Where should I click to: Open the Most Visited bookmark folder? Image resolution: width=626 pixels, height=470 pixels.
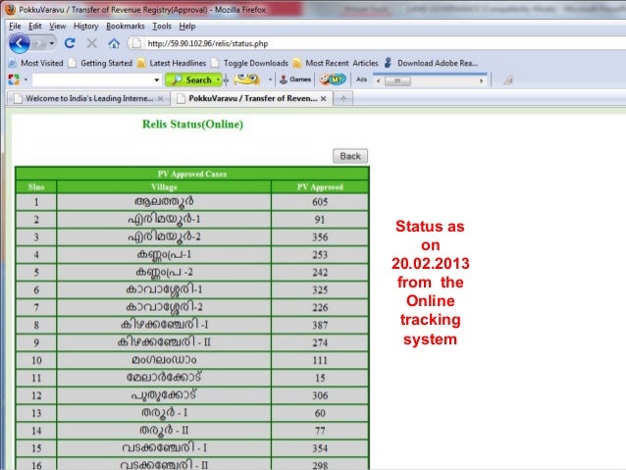(36, 63)
